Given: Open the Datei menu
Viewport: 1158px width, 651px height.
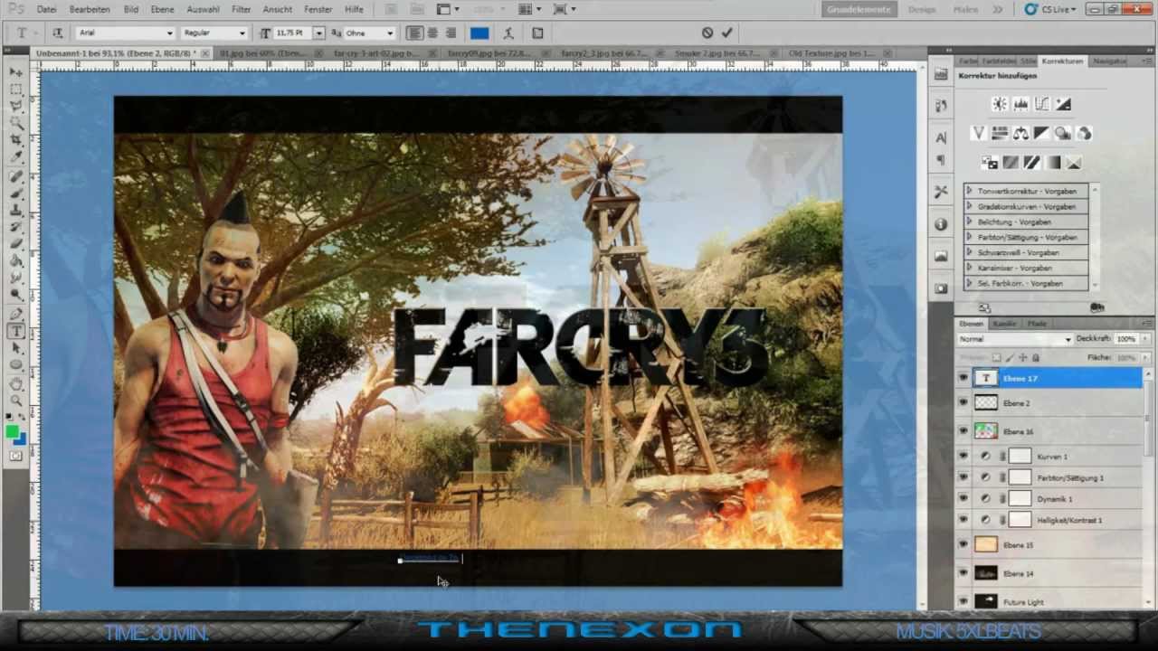Looking at the screenshot, I should tap(46, 9).
